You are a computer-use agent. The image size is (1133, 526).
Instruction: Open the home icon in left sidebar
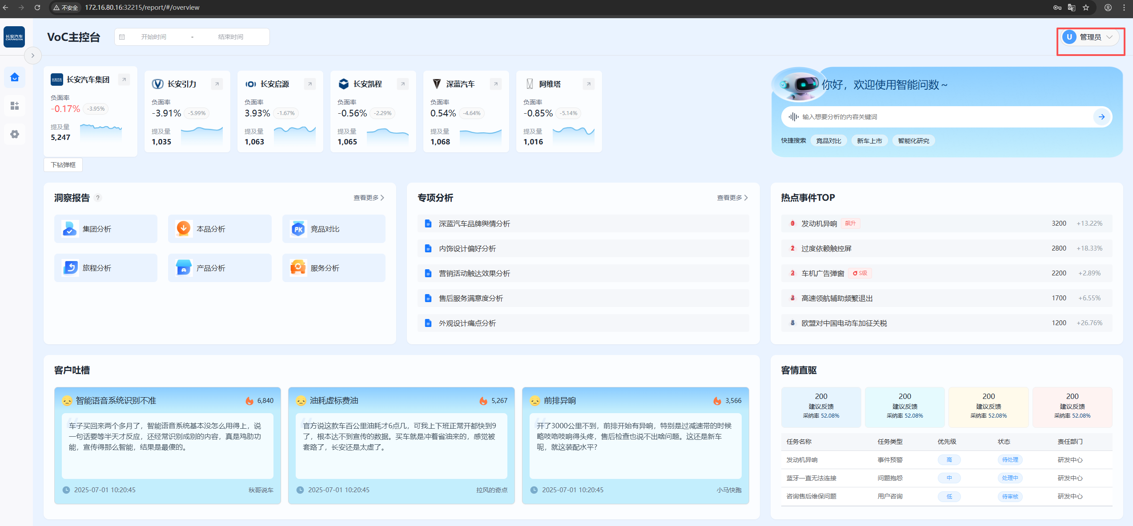click(x=15, y=77)
